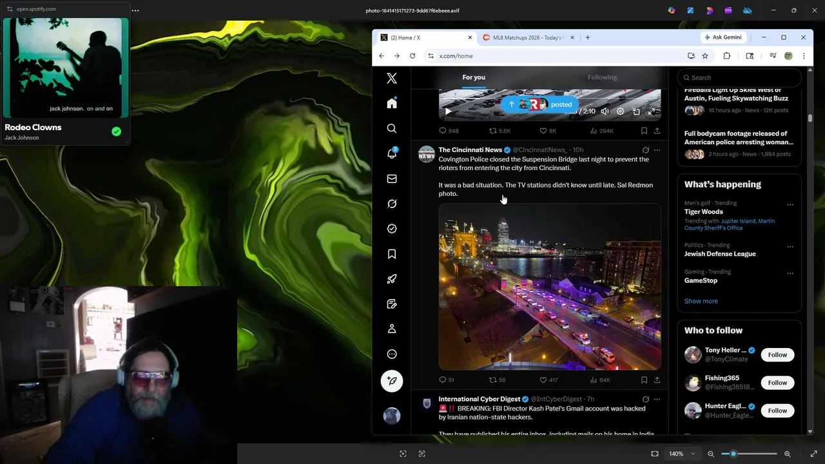Open more options on International Cyber Digest post
This screenshot has height=464, width=825.
[657, 400]
